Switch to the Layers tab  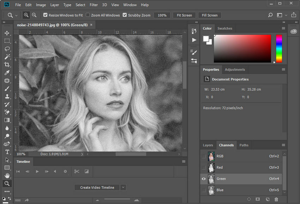click(x=208, y=145)
